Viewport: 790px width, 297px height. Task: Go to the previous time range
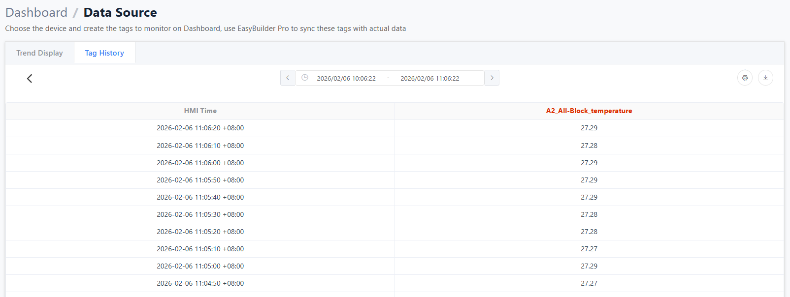[288, 78]
